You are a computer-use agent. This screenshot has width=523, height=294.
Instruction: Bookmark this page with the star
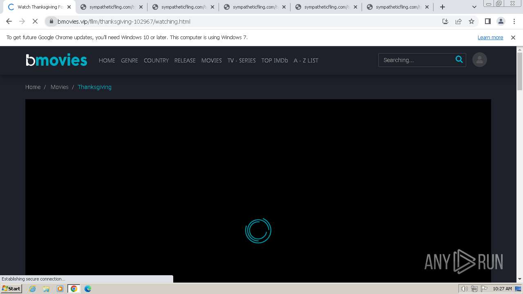pos(472,22)
